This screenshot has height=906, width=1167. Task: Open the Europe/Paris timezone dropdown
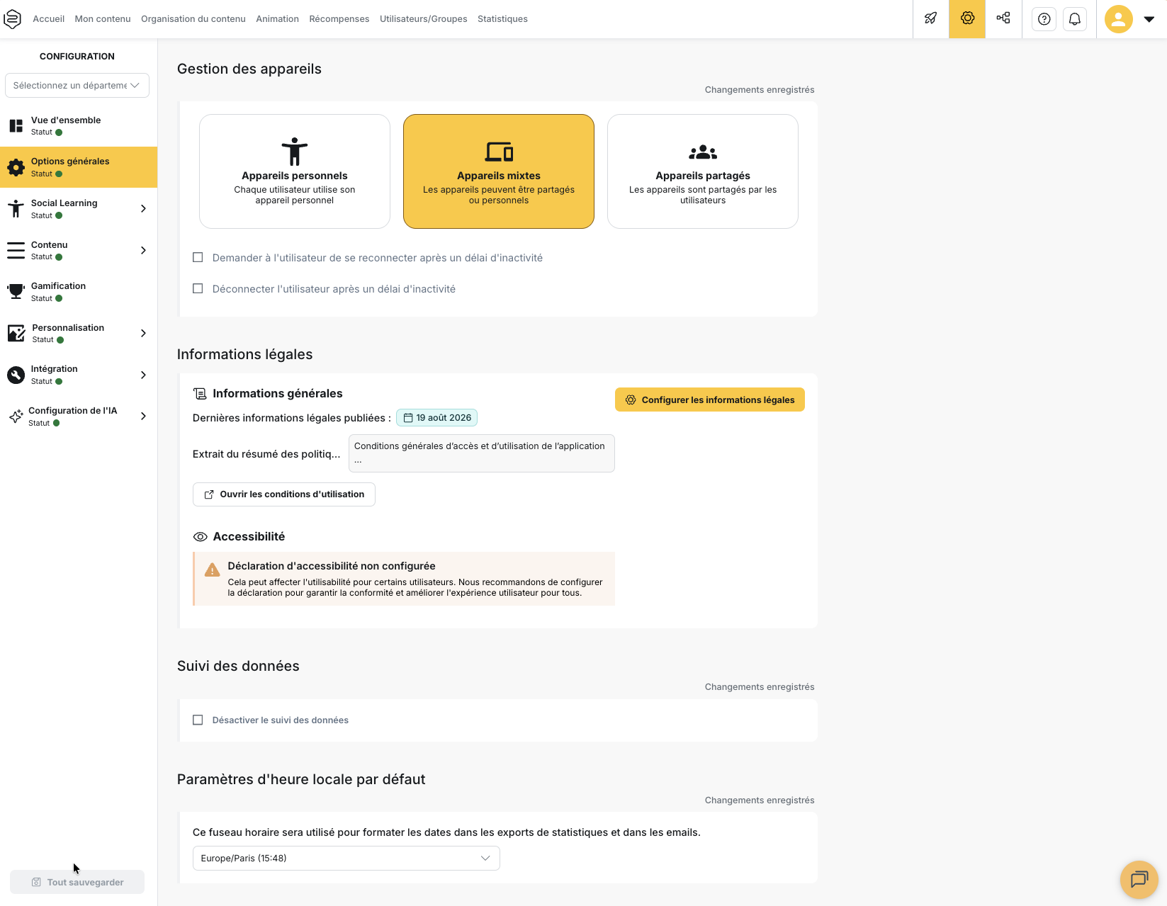coord(346,859)
